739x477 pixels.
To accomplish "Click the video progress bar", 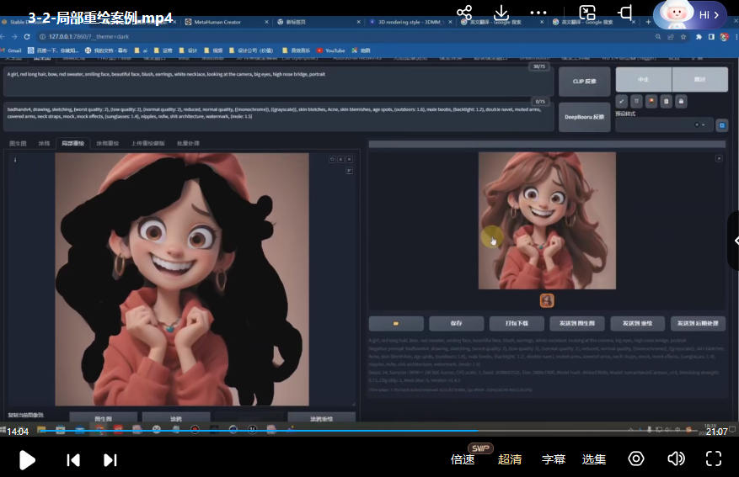I will pos(369,431).
